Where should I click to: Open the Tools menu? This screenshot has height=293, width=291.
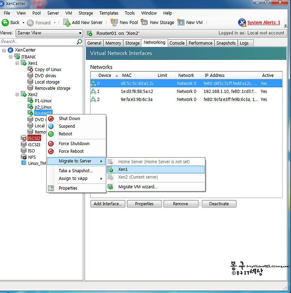tap(130, 13)
